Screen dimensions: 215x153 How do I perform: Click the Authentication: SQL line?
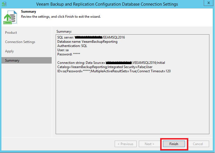tap(72, 46)
